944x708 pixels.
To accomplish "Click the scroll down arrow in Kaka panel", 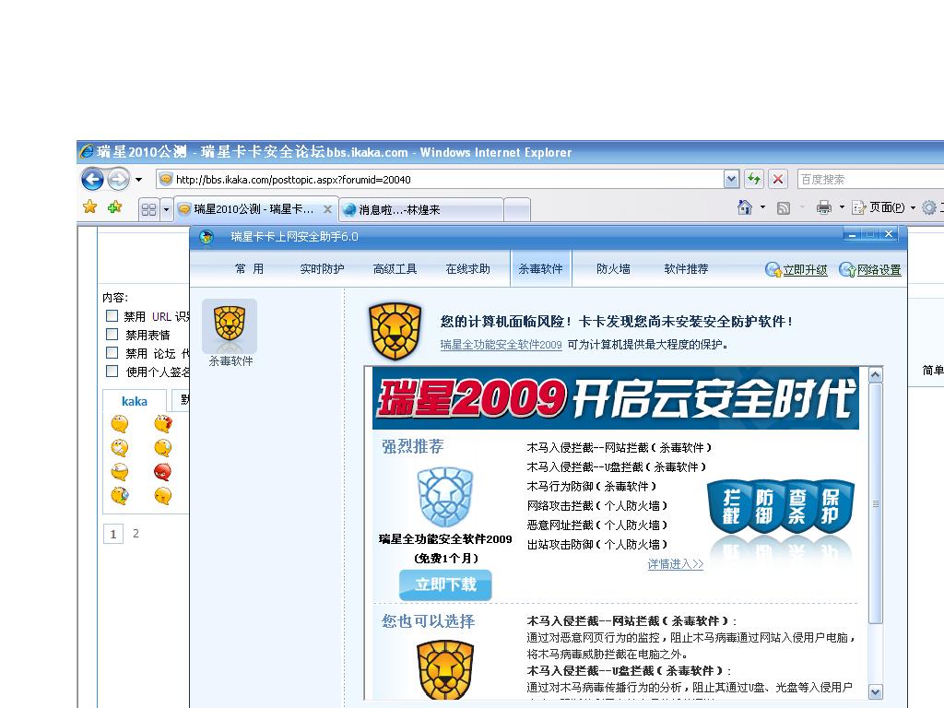I will pyautogui.click(x=876, y=692).
